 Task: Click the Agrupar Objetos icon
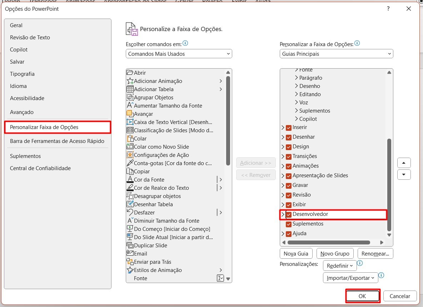click(x=130, y=97)
